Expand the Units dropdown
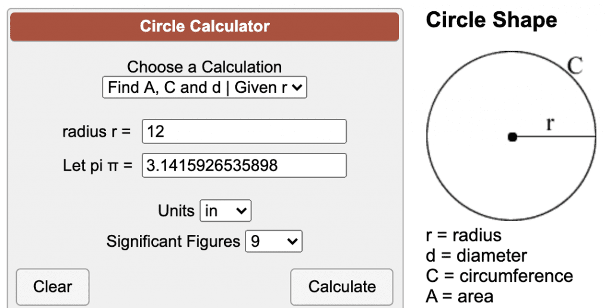Viewport: 610px width, 308px height. [x=226, y=210]
